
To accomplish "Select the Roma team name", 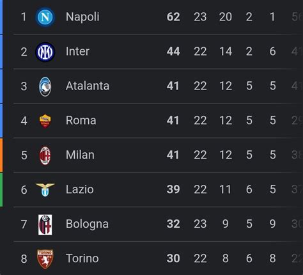I will [x=81, y=120].
